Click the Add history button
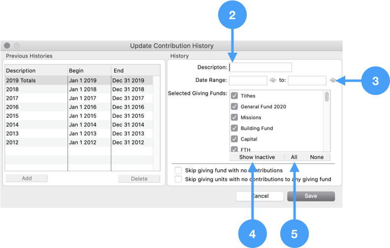This screenshot has height=248, width=390. pos(27,179)
